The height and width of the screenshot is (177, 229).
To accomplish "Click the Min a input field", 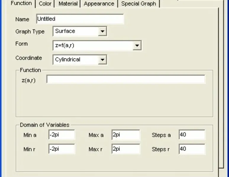I will 62,135.
